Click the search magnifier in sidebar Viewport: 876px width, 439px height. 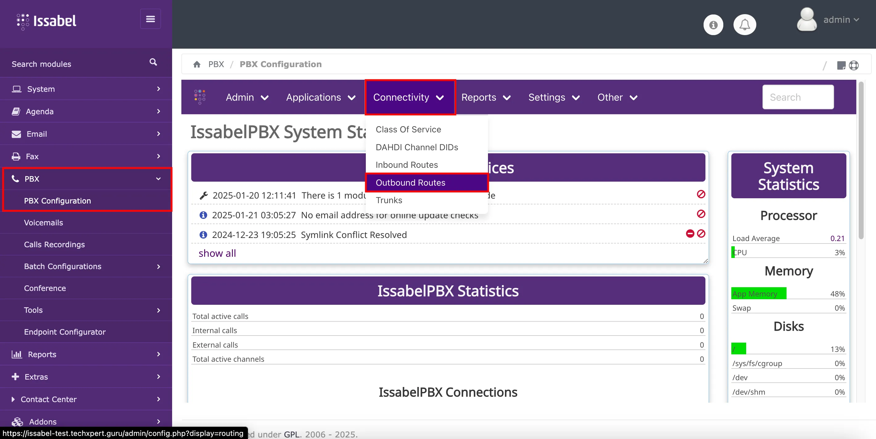tap(153, 62)
